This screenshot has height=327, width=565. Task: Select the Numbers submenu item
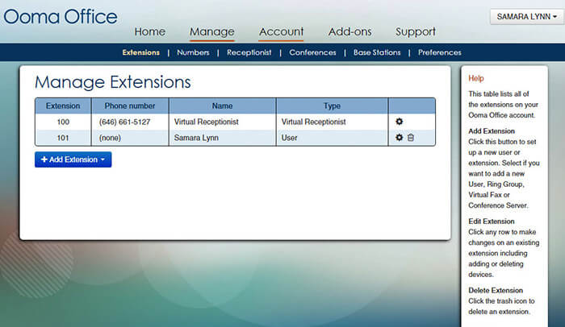193,52
